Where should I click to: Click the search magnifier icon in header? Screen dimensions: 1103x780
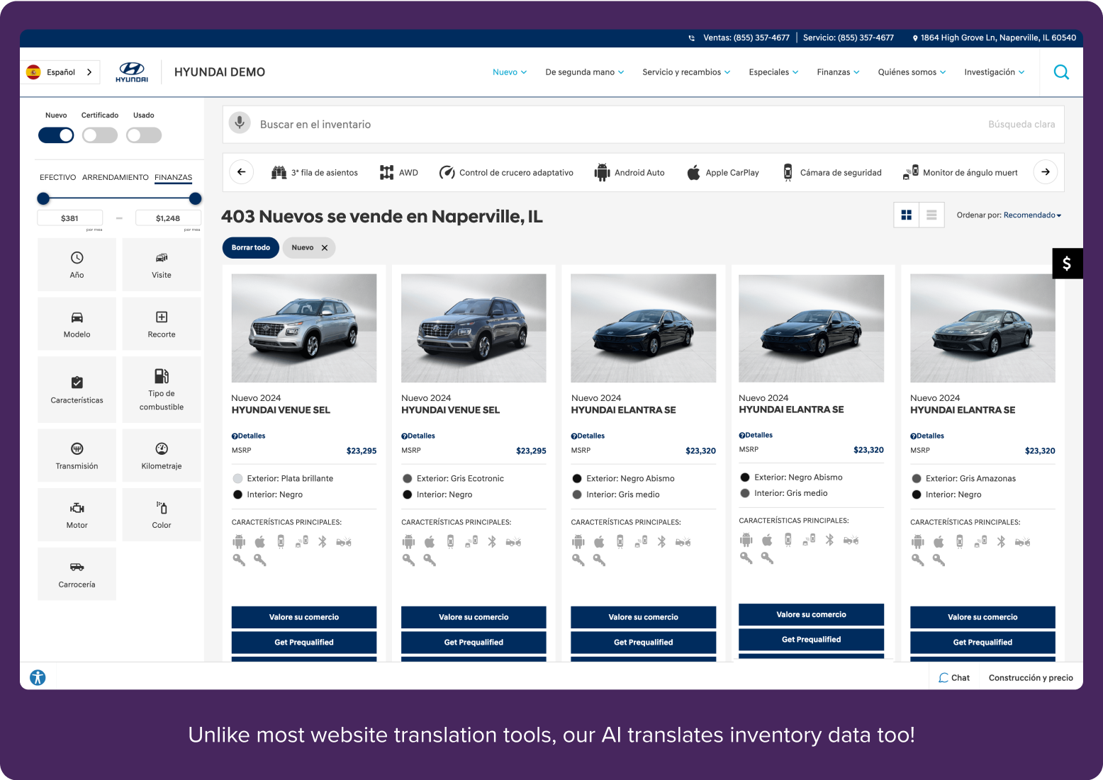(1061, 72)
